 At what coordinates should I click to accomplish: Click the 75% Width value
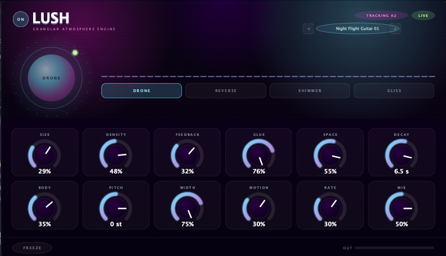pyautogui.click(x=188, y=224)
